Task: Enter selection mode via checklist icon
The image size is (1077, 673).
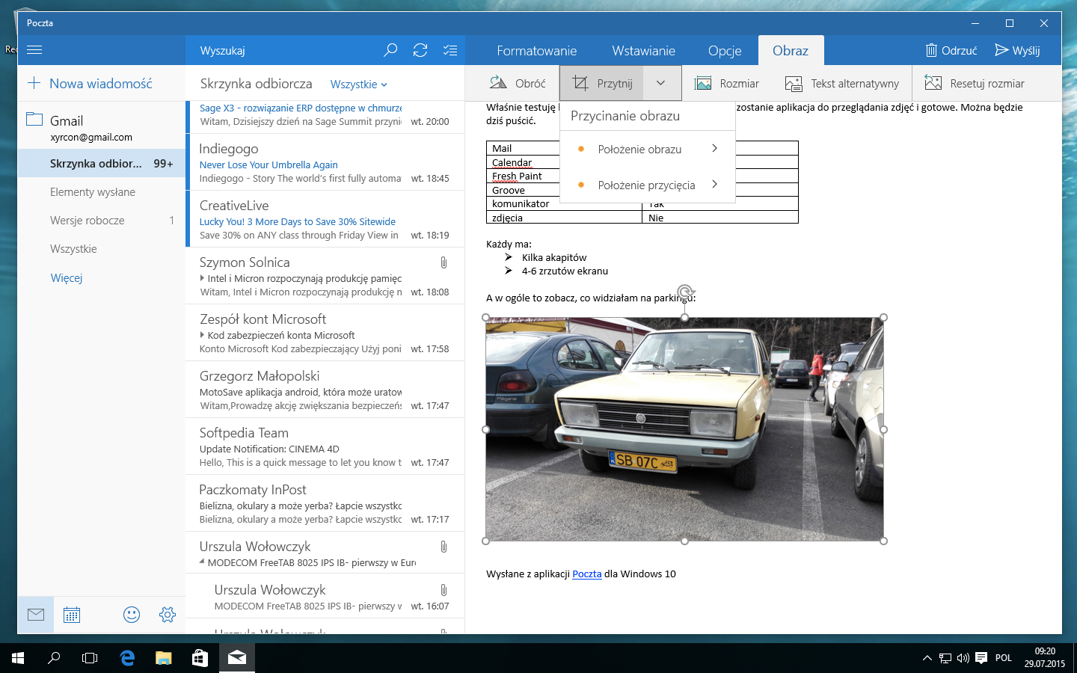Action: click(x=450, y=50)
